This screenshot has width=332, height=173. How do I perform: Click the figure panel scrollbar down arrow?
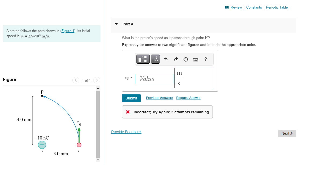click(98, 160)
